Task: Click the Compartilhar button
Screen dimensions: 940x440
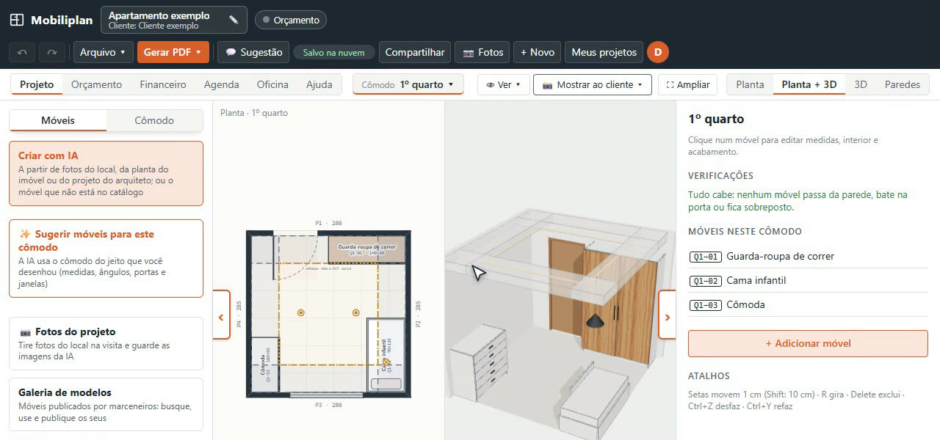Action: pyautogui.click(x=415, y=52)
